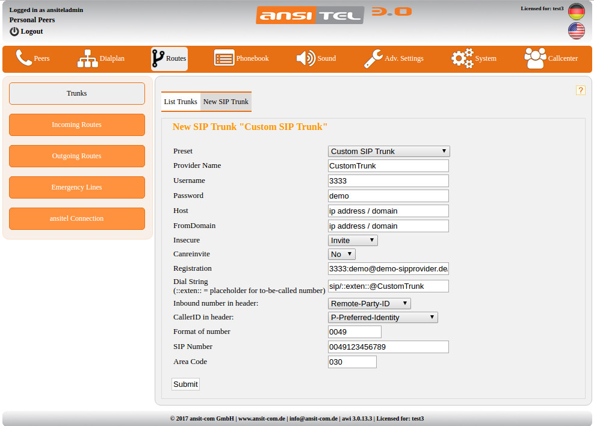
Task: Click the Phonebook list icon
Action: pos(224,58)
